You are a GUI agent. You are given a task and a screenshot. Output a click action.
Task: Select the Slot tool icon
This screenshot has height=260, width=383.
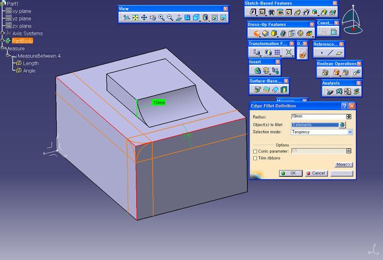coord(306,12)
